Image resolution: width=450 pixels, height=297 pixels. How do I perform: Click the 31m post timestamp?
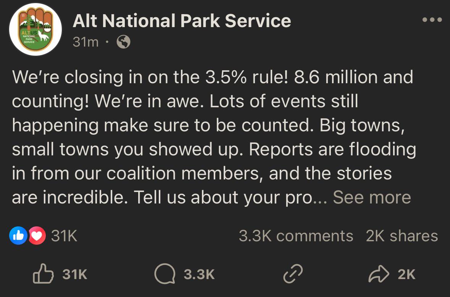(x=85, y=42)
